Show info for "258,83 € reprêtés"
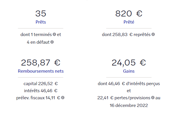 153,35
